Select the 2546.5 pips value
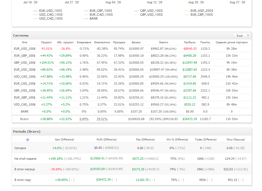The image size is (262, 191). [205, 77]
